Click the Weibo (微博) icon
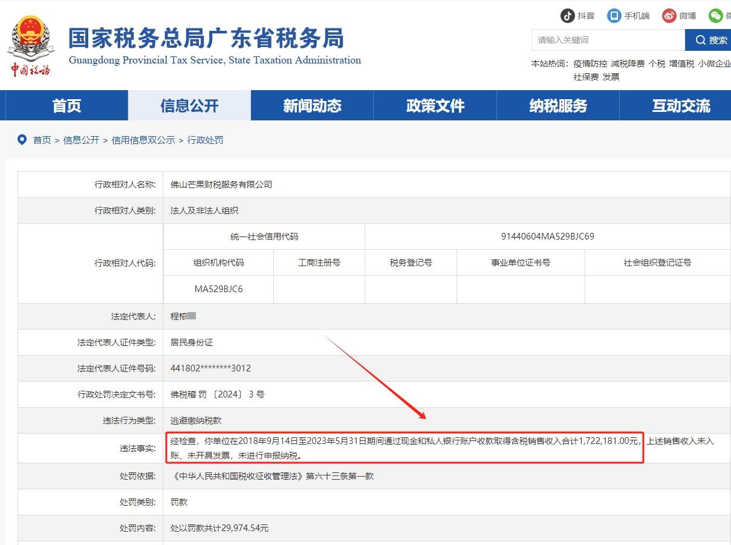The height and width of the screenshot is (545, 731). [668, 16]
